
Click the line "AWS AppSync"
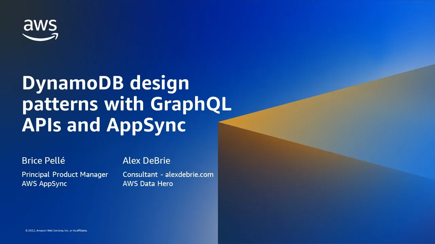coord(45,184)
